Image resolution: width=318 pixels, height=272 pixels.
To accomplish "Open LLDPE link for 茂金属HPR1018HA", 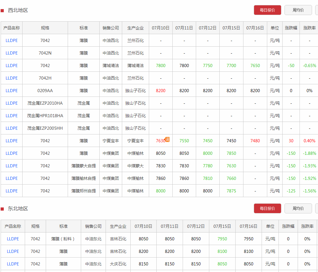I will [x=12, y=116].
